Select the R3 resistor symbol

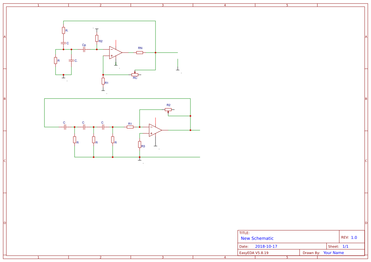(140, 144)
